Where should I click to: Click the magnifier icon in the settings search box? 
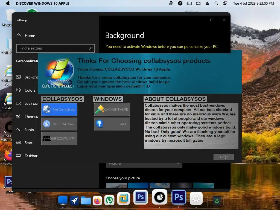point(91,48)
